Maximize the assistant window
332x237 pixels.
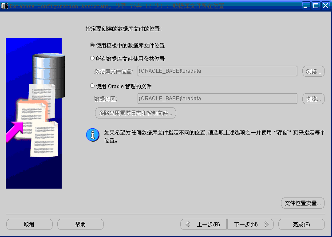(316, 6)
